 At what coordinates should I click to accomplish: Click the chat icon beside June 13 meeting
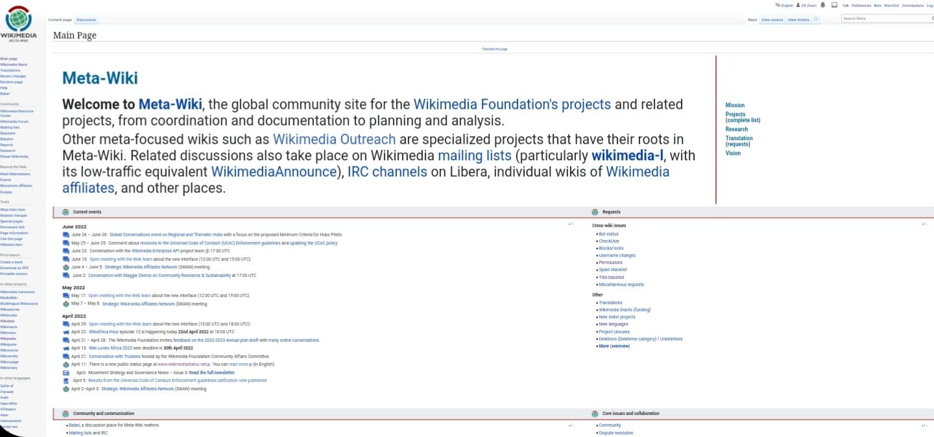point(66,259)
